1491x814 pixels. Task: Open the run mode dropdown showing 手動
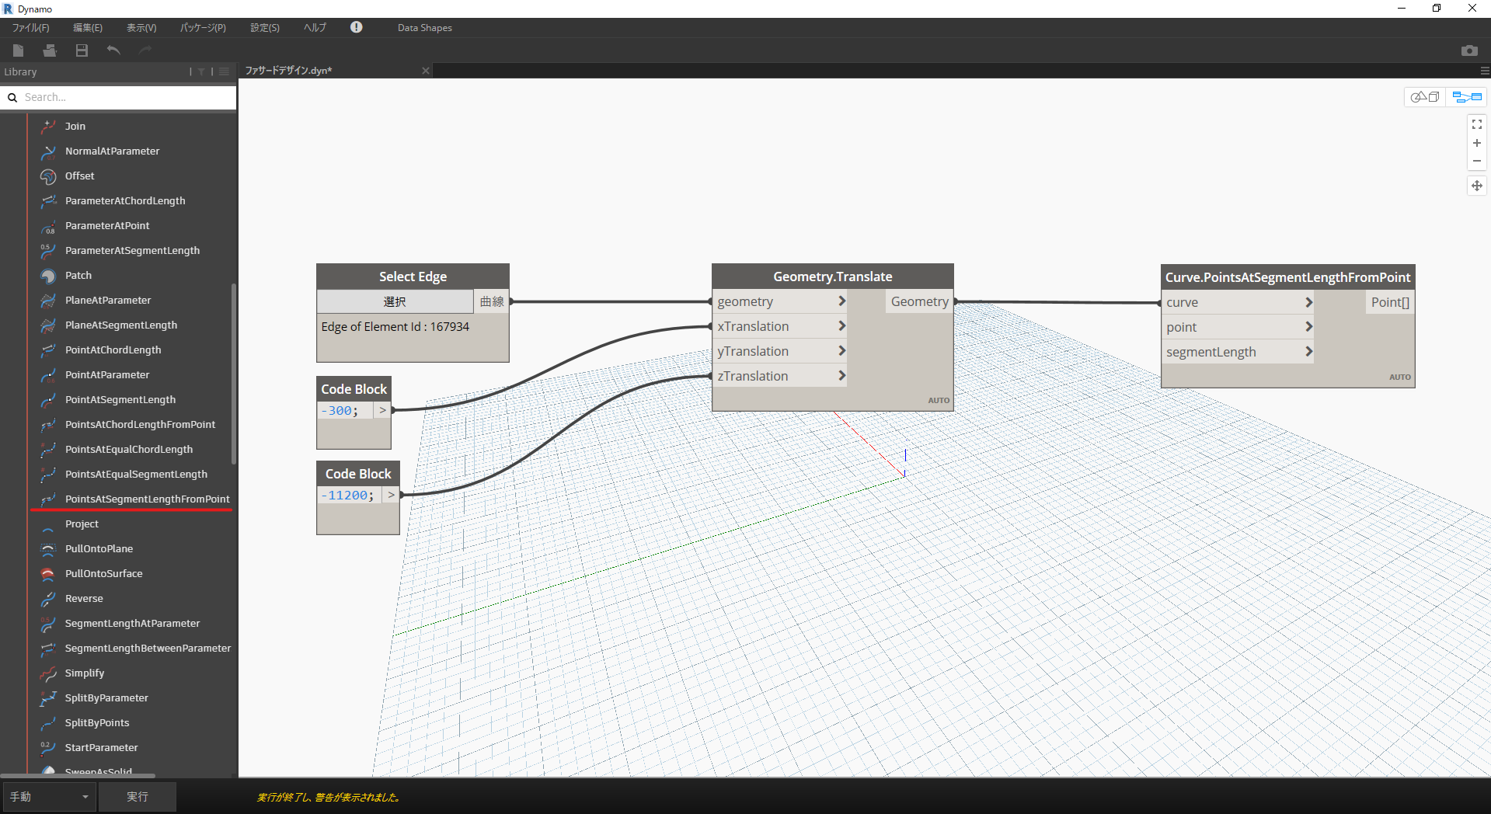50,797
